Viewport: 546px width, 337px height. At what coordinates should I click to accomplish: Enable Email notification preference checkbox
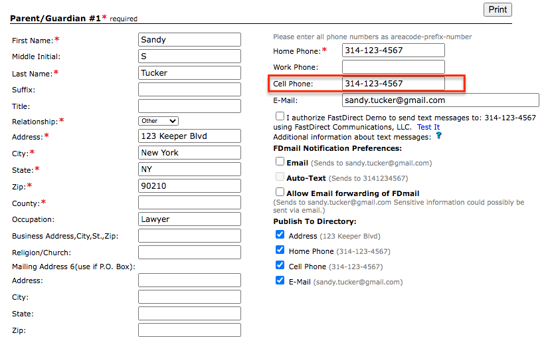[x=280, y=162]
